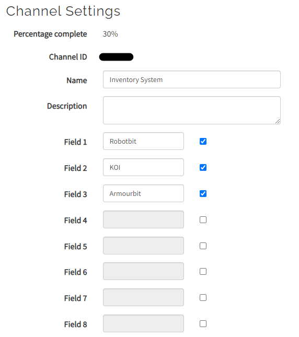Click the Description box resize handle

tap(278, 121)
